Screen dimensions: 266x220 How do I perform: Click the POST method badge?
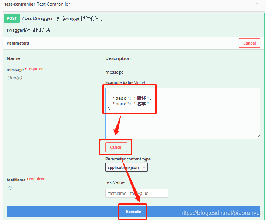coord(12,18)
